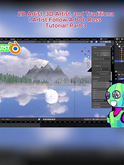
Task: Jump to timeline start button
Action: [44, 119]
